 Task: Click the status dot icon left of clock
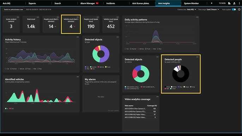[x=212, y=3]
